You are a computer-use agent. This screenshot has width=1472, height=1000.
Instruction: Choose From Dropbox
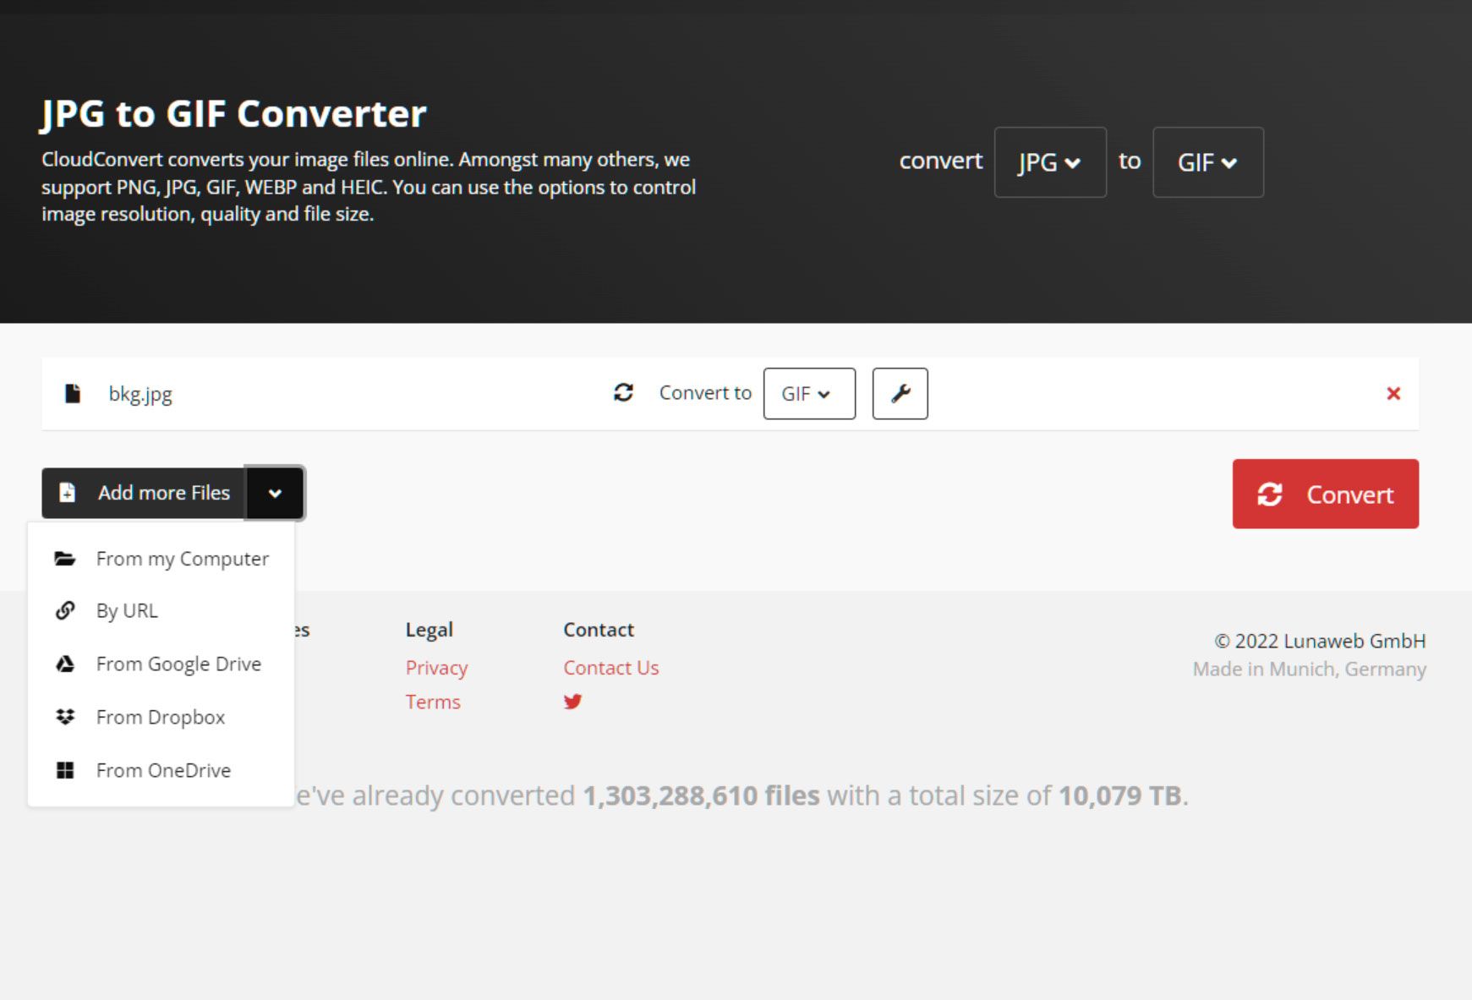pyautogui.click(x=161, y=717)
